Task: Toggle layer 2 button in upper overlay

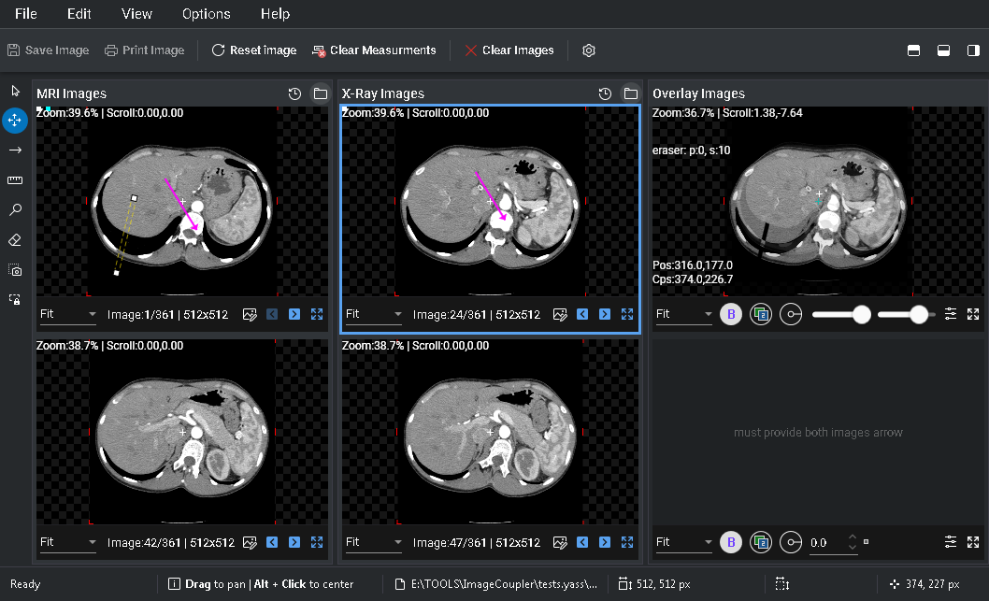Action: (x=761, y=314)
